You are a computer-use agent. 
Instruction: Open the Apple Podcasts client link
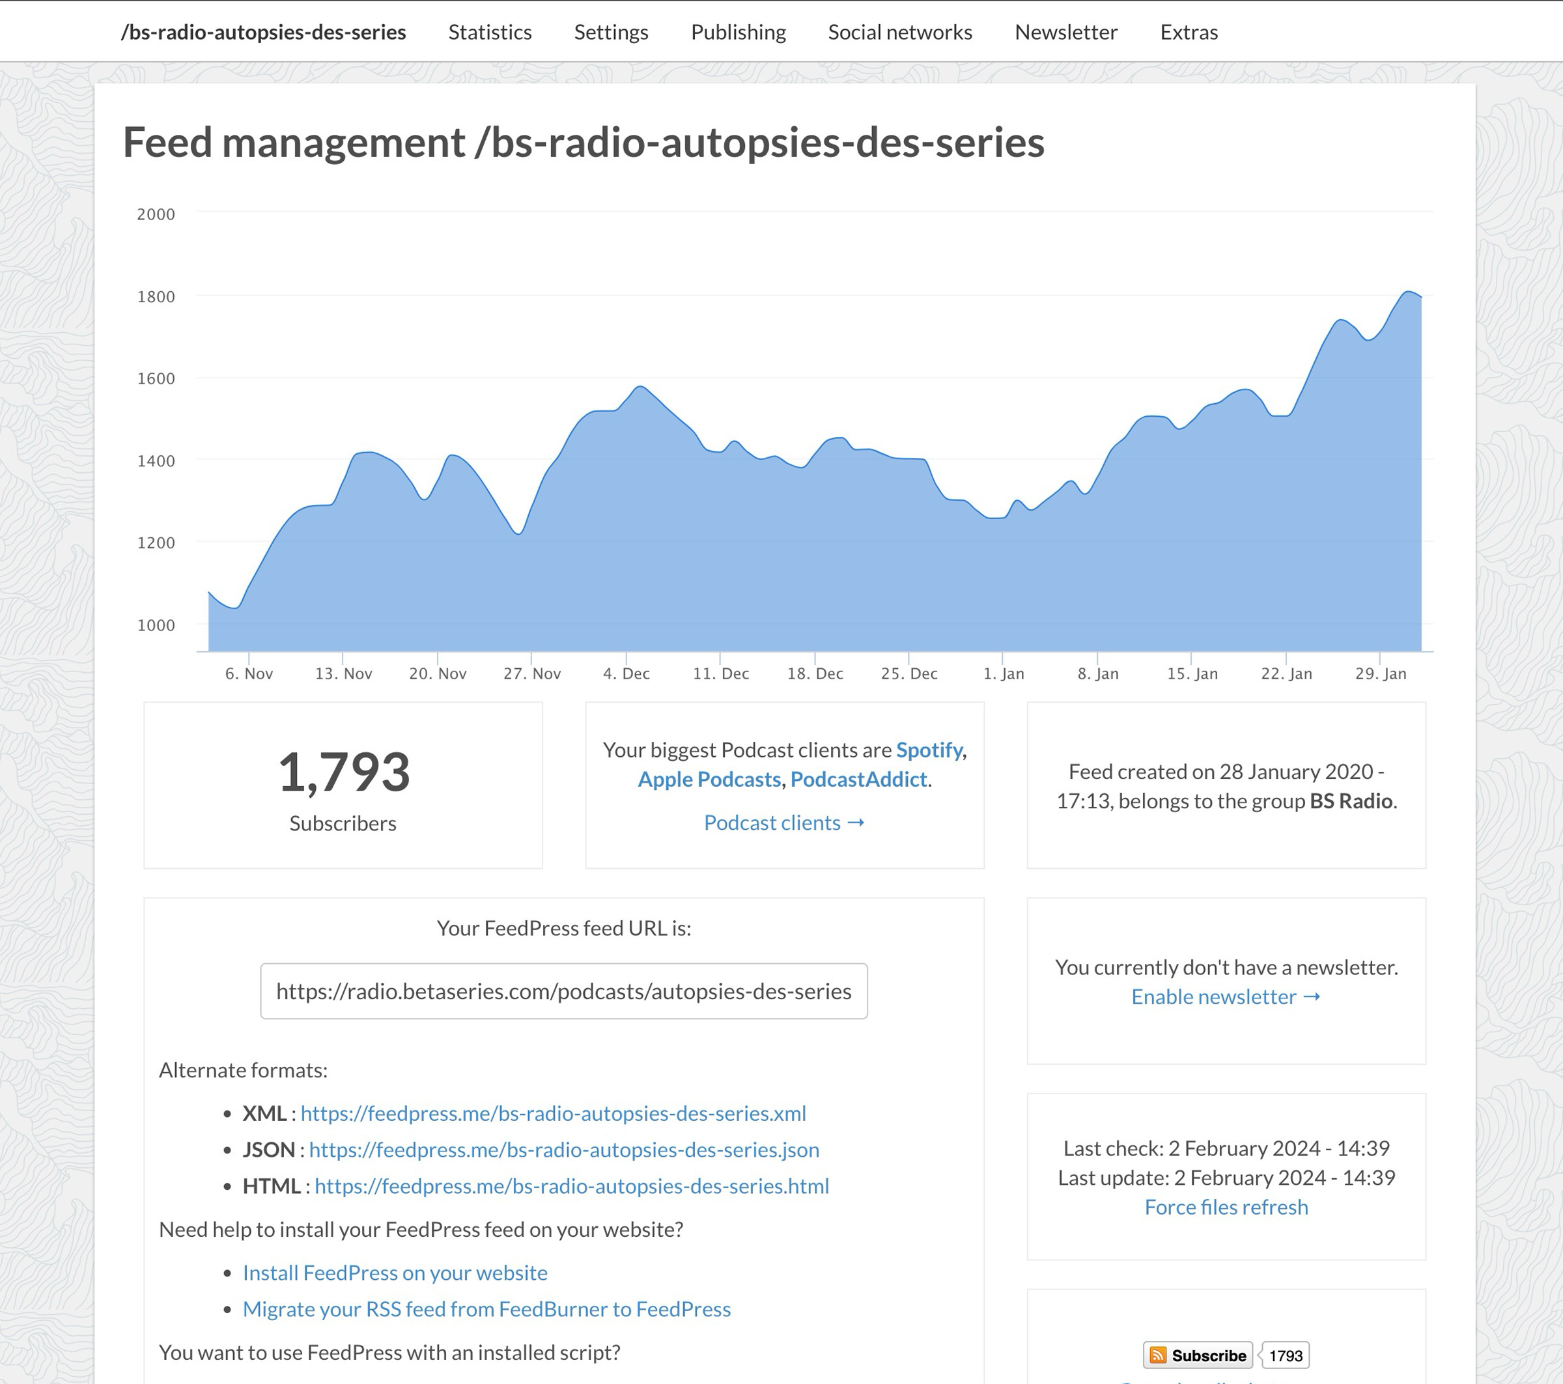click(x=709, y=779)
